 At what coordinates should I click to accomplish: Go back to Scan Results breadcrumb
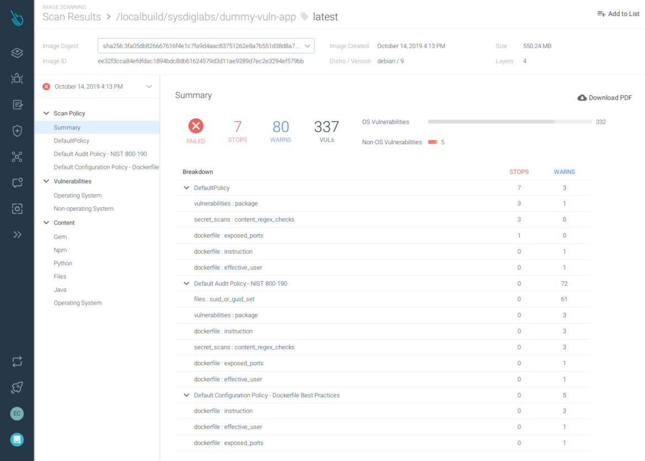pyautogui.click(x=72, y=17)
